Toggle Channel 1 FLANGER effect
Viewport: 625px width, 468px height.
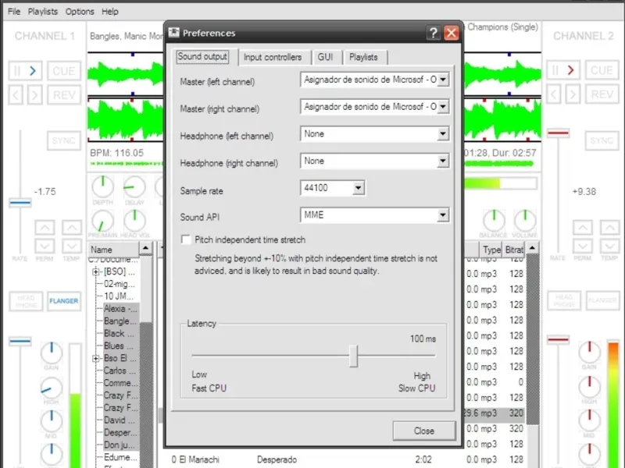click(64, 301)
